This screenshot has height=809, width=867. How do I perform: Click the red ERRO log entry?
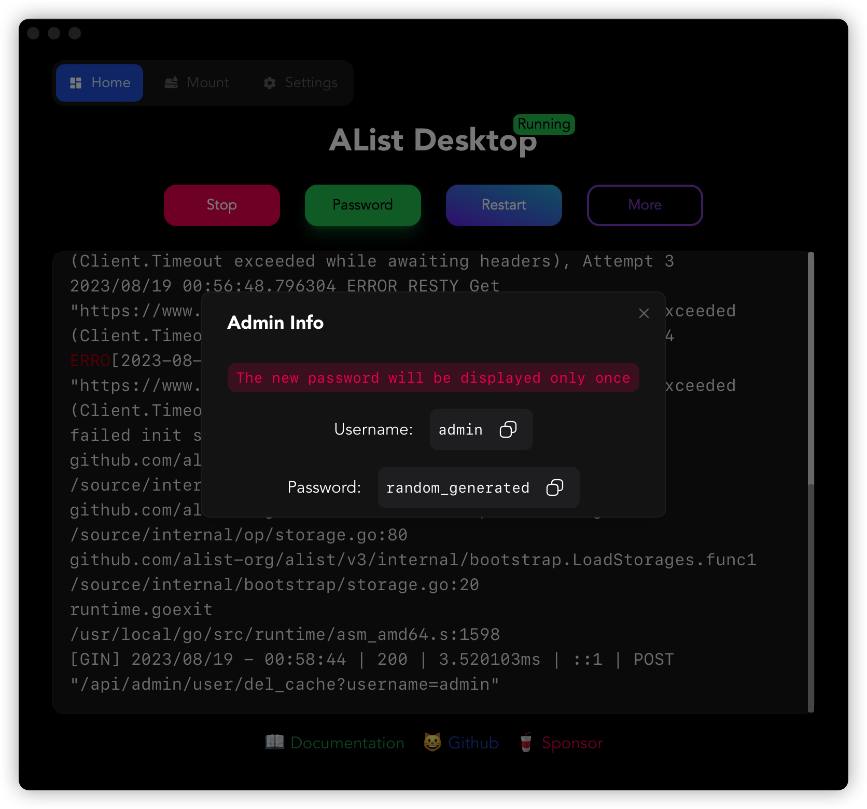(x=90, y=360)
